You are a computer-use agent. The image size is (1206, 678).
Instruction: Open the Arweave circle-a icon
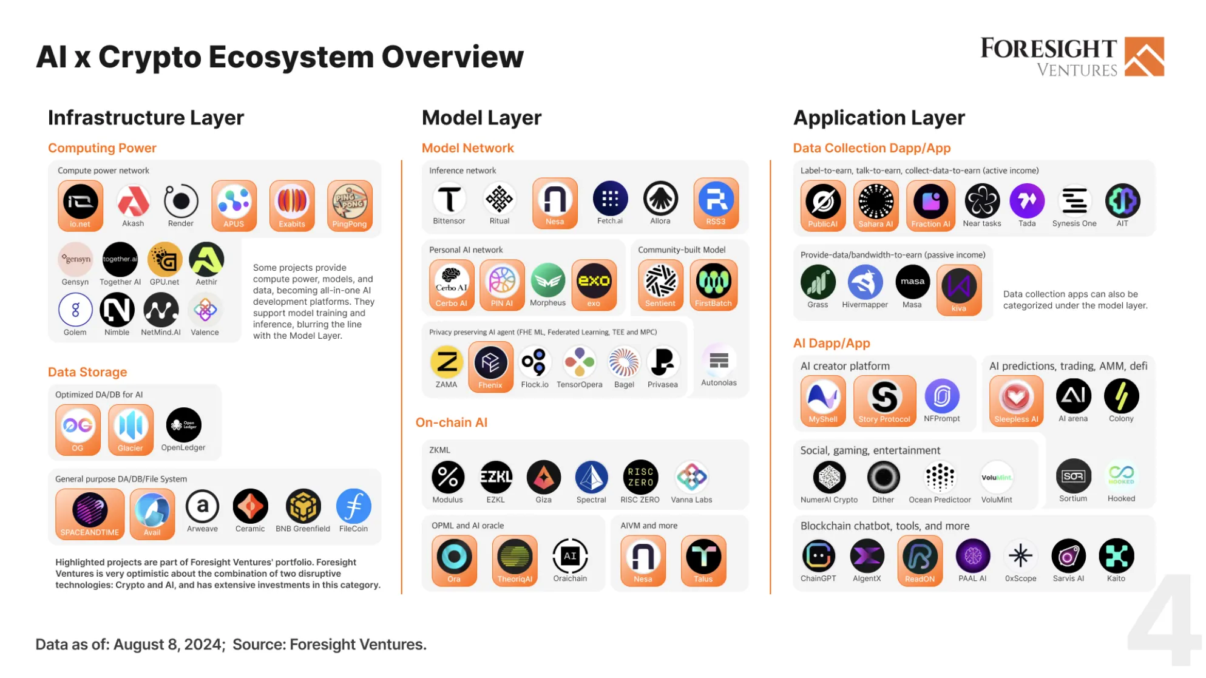point(202,506)
